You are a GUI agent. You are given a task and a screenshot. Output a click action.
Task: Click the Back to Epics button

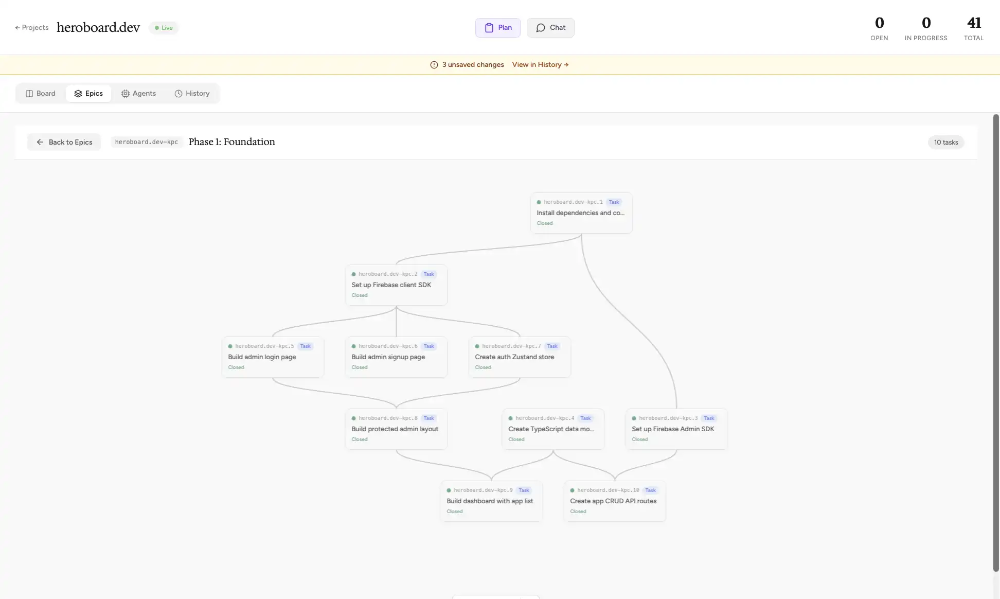[64, 142]
